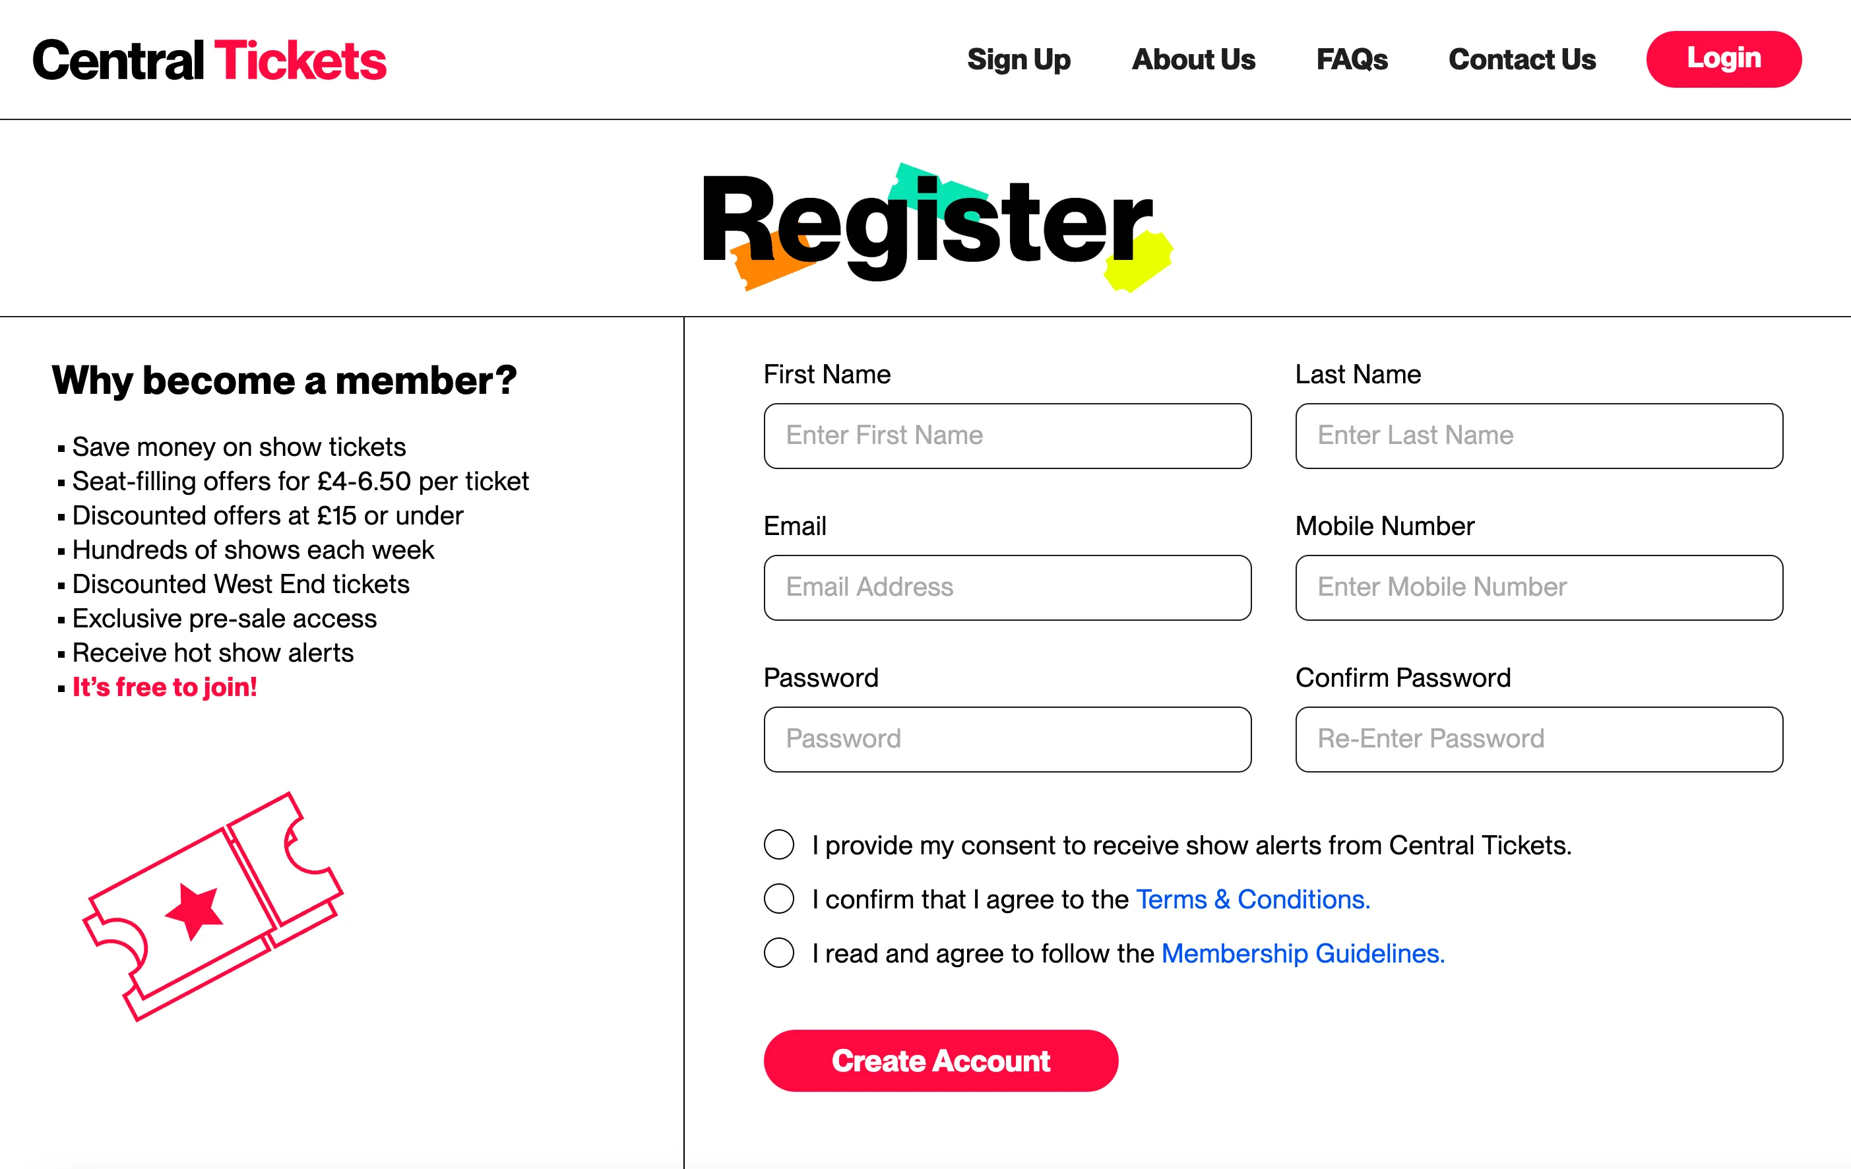The height and width of the screenshot is (1169, 1851).
Task: Click the Mobile Number input box
Action: (1539, 587)
